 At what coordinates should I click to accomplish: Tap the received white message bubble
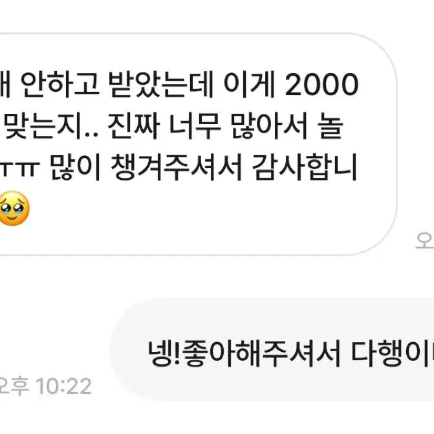click(198, 144)
